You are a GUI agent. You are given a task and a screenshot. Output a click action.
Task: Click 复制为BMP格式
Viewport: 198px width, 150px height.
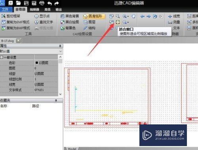(16, 28)
